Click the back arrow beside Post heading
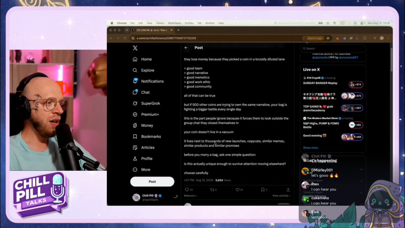 (186, 48)
